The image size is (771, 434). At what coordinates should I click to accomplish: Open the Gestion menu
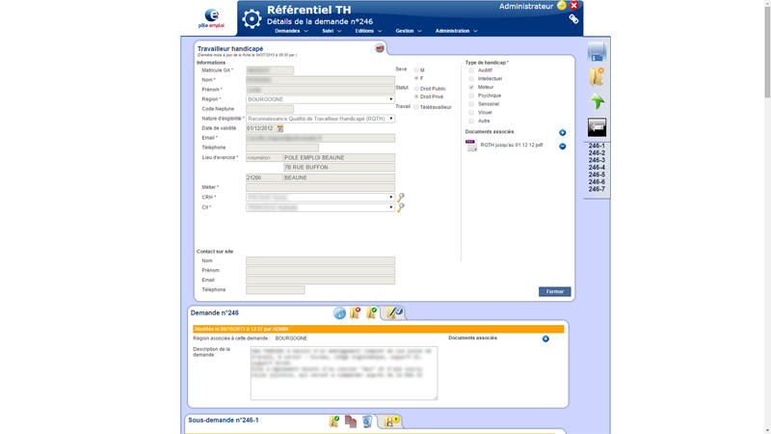click(408, 31)
